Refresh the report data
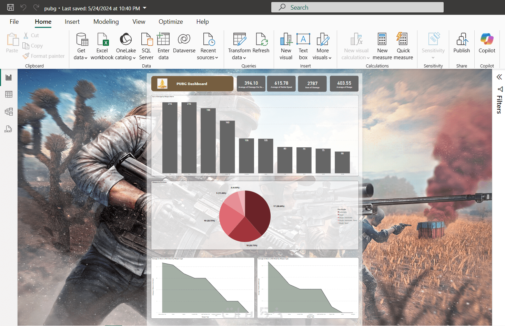Image resolution: width=505 pixels, height=326 pixels. [261, 43]
